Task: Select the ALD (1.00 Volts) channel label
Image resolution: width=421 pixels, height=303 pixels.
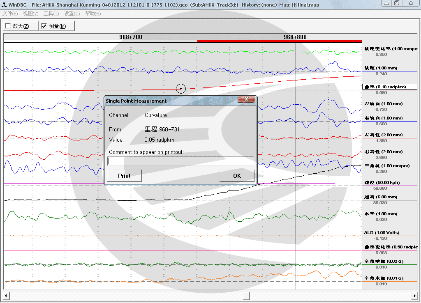Action: (x=382, y=233)
